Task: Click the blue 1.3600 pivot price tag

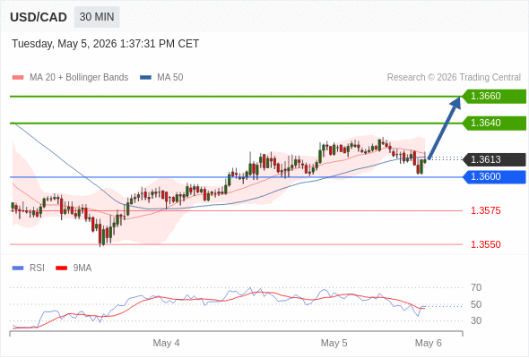Action: (x=494, y=177)
